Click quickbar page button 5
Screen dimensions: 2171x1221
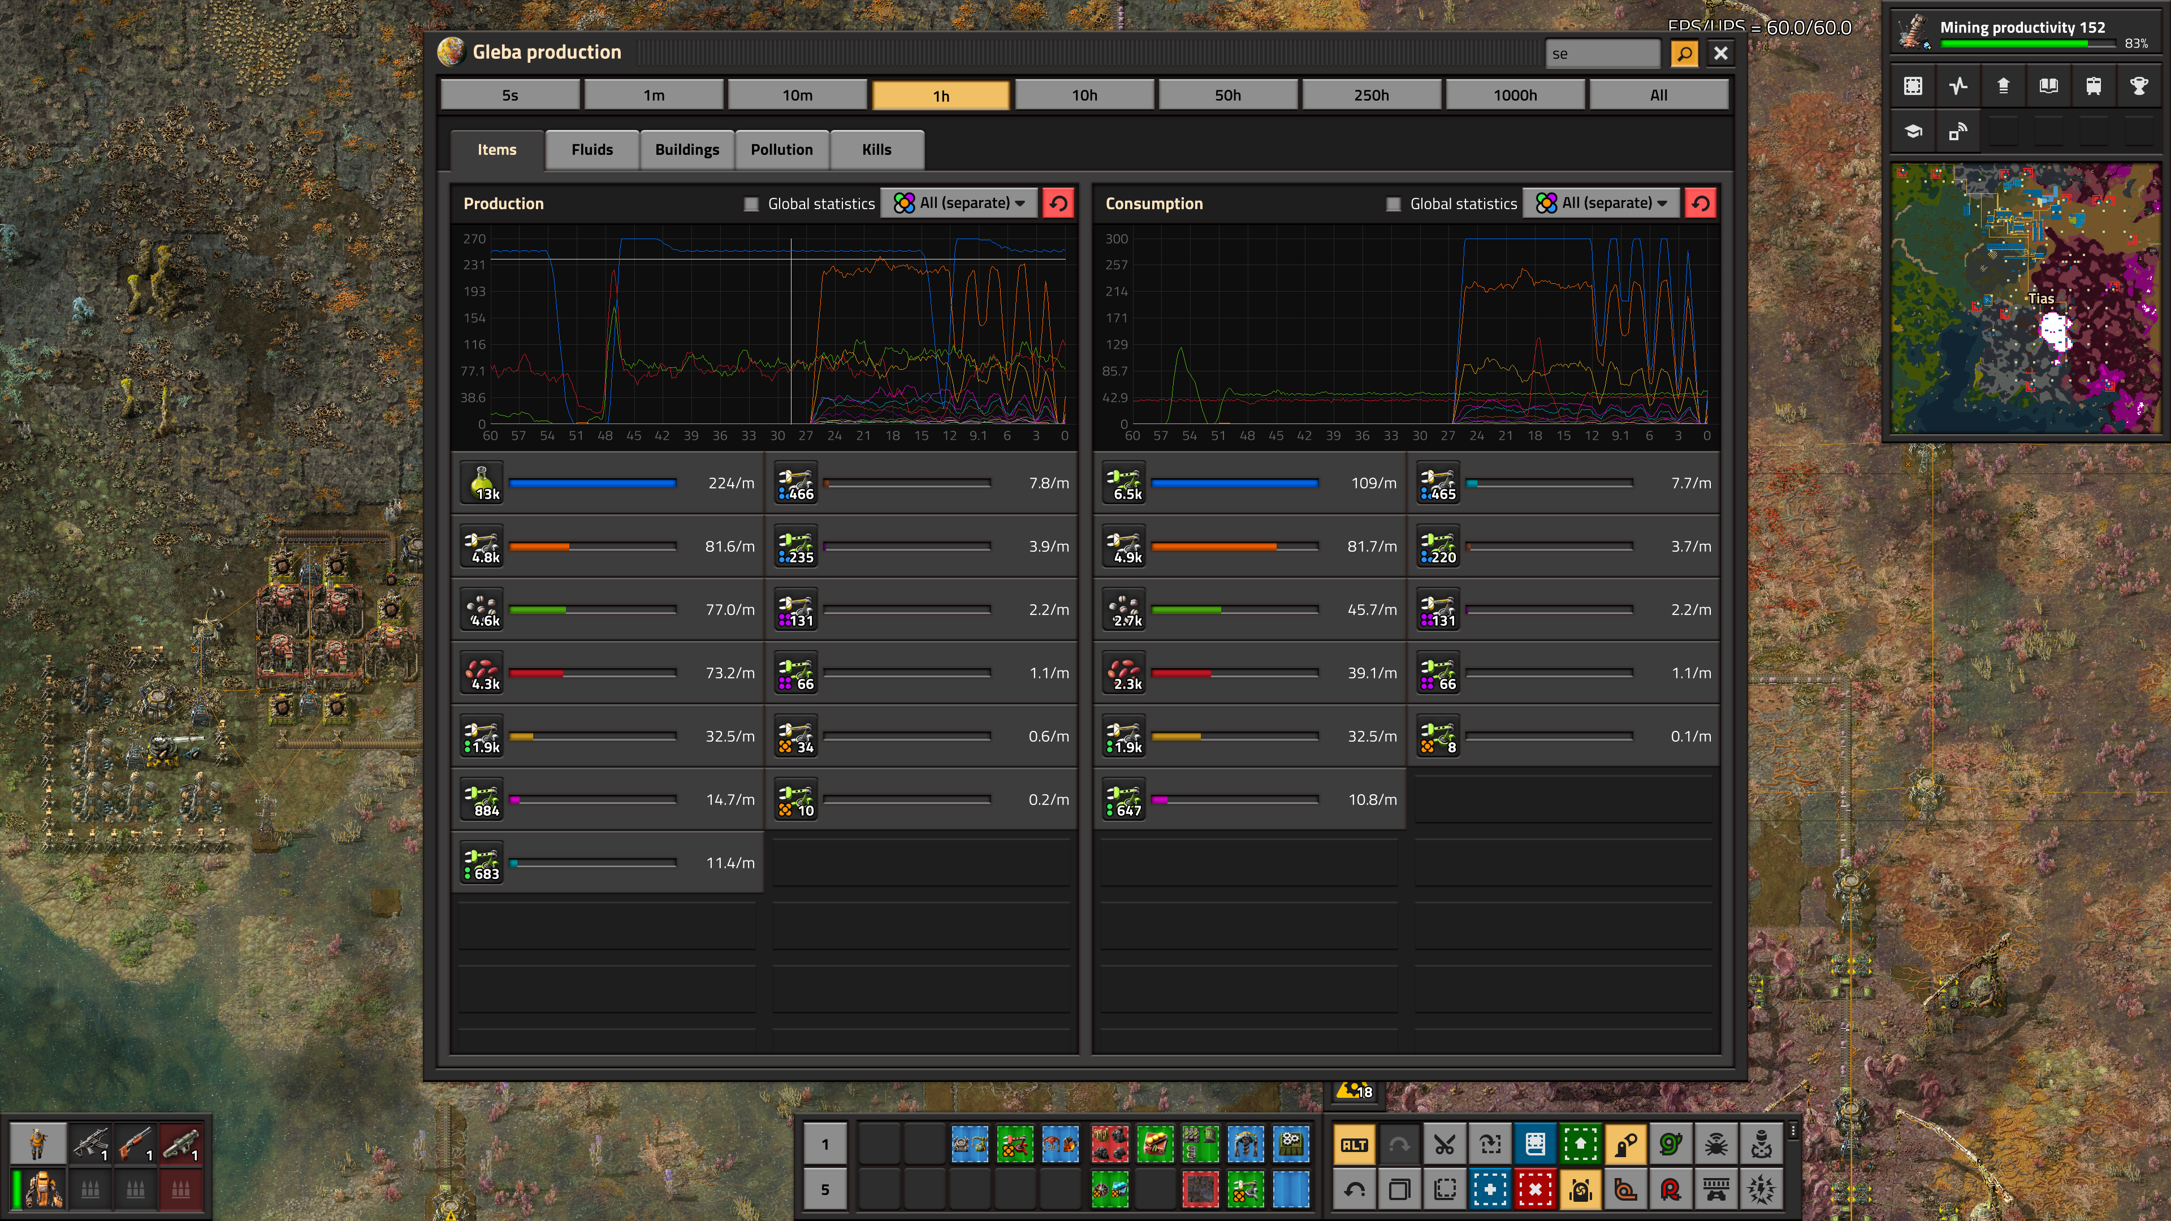click(824, 1190)
